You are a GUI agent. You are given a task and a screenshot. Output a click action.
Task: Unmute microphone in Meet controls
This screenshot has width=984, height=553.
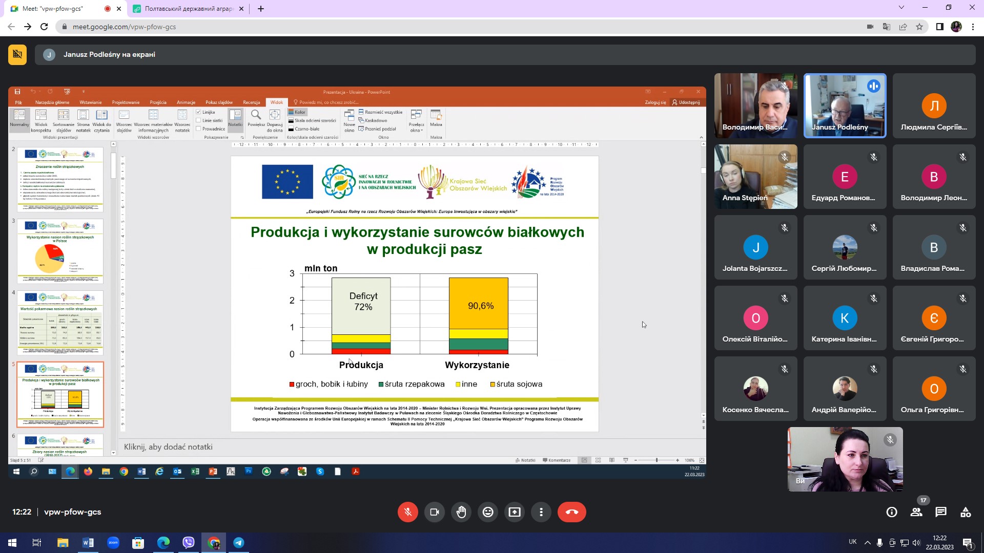pos(408,512)
